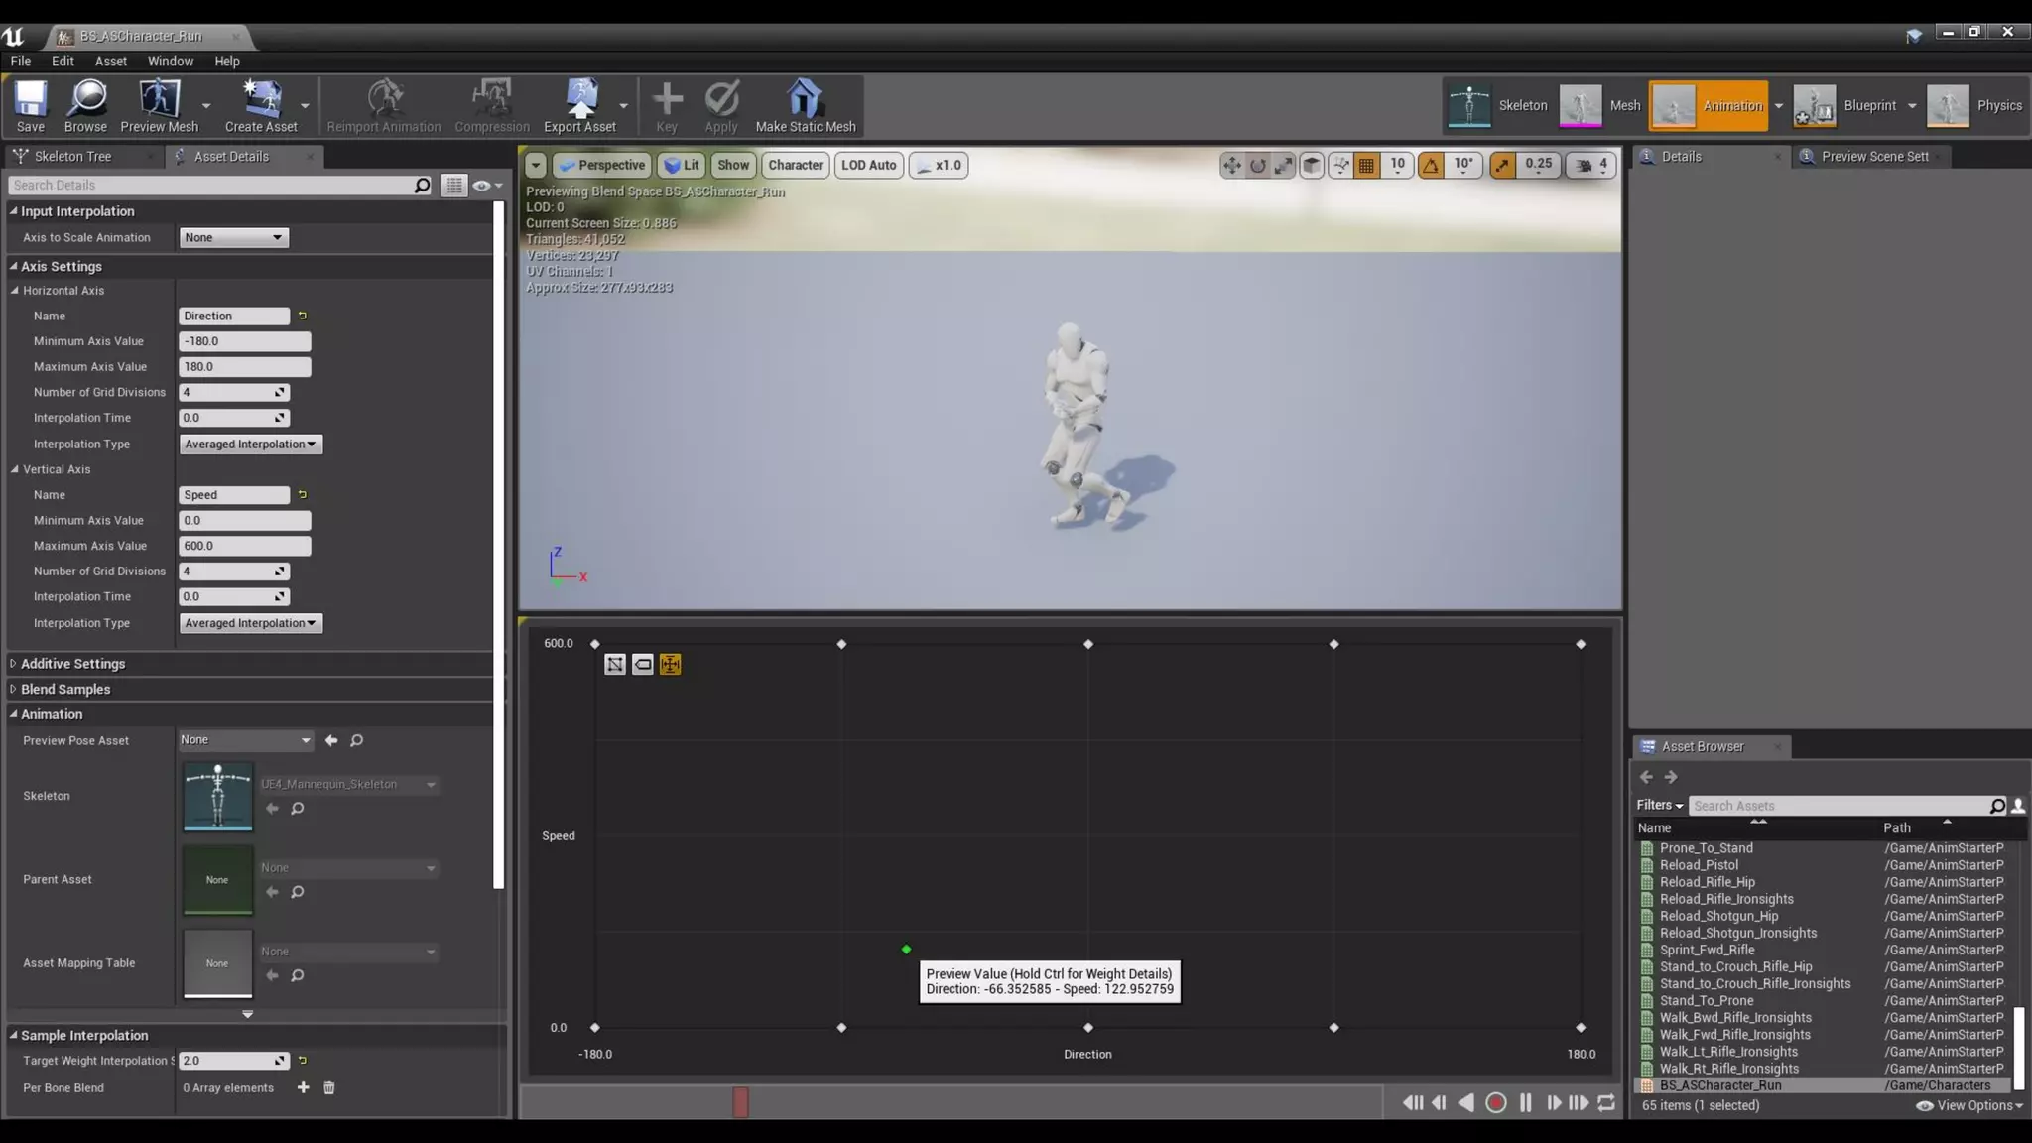Click search icon in Search Details field
Image resolution: width=2032 pixels, height=1143 pixels.
422,185
